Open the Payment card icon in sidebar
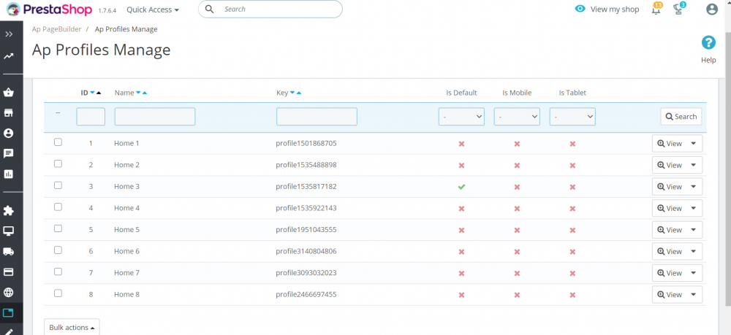 (x=8, y=272)
